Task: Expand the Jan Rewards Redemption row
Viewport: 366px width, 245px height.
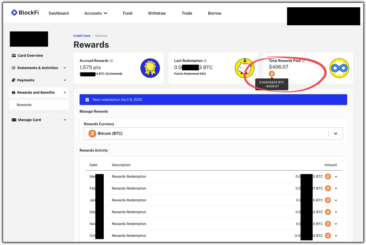Action: click(x=336, y=200)
